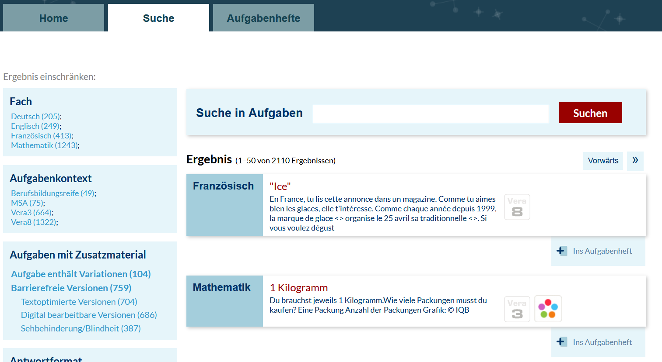Select Barrierefreie Versionen (759)
662x362 pixels.
[x=71, y=288]
